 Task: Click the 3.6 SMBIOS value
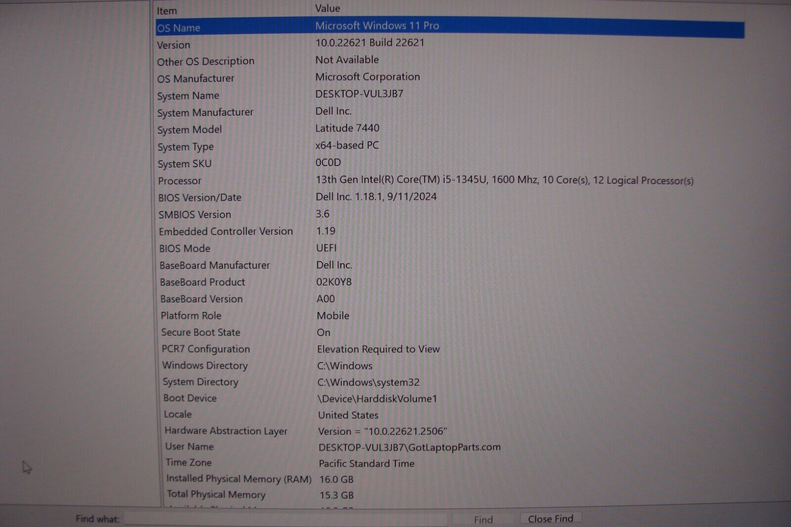pos(322,214)
